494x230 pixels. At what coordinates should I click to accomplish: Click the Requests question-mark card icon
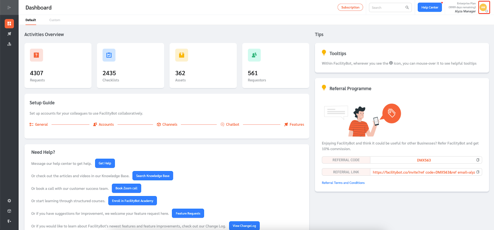tap(36, 55)
